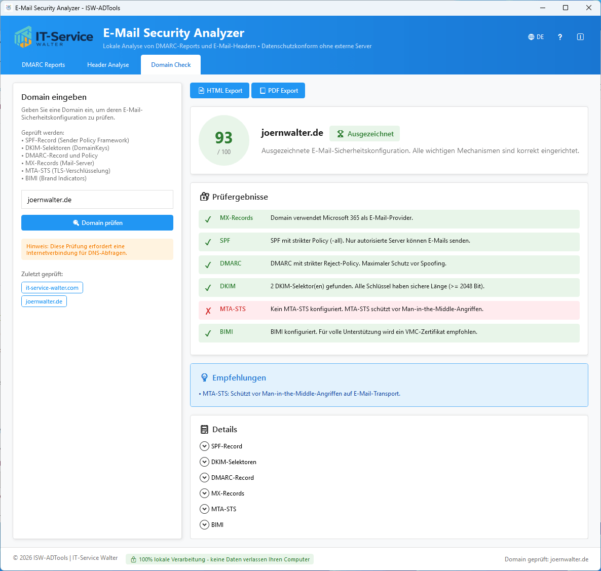
Task: Open the Header Analyse tab
Action: [108, 65]
